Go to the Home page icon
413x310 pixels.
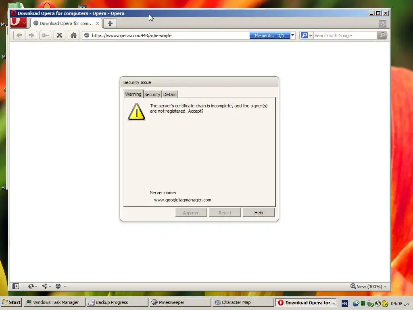coord(73,36)
